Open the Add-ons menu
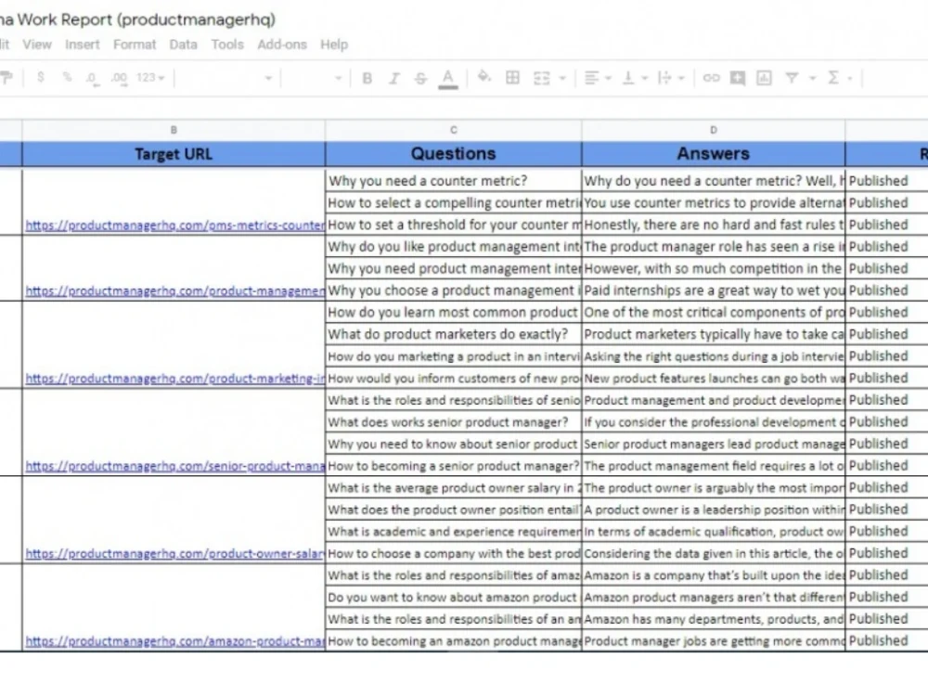The width and height of the screenshot is (928, 696). (282, 44)
